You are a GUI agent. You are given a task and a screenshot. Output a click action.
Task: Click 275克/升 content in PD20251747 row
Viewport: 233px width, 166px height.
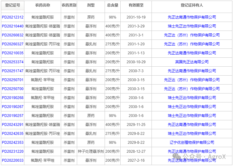[113, 71]
